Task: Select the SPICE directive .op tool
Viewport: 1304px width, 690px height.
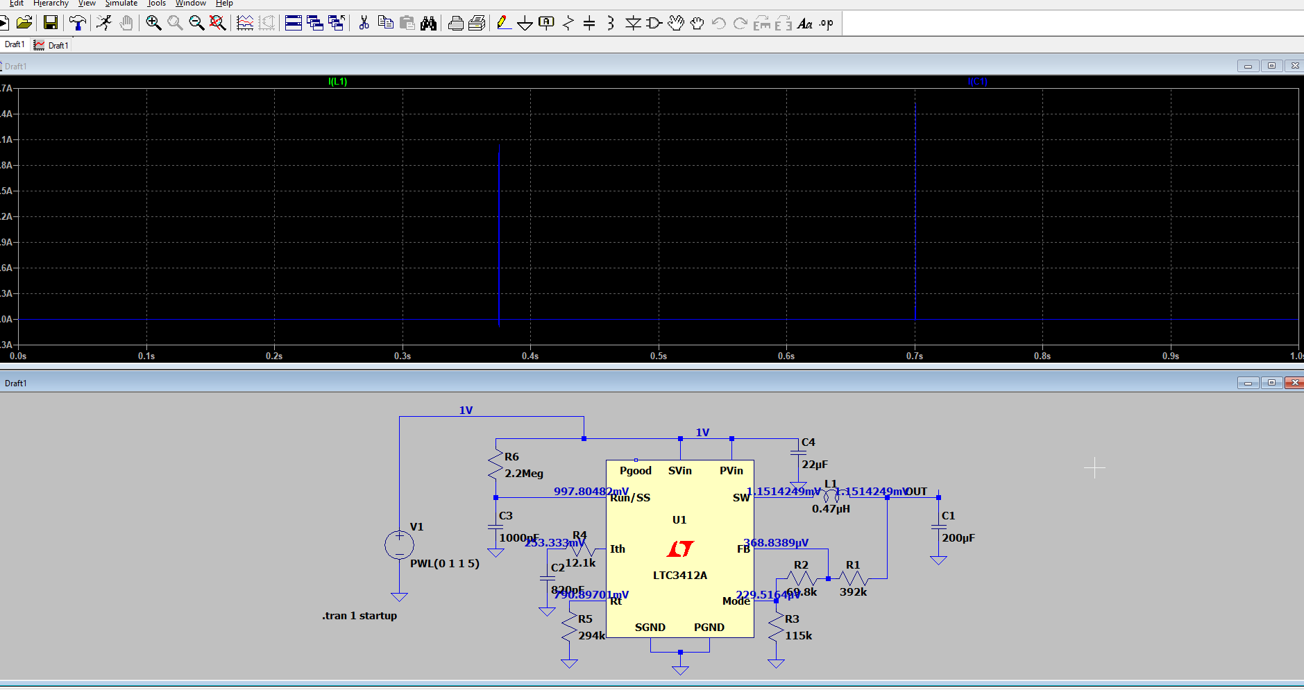Action: [826, 23]
